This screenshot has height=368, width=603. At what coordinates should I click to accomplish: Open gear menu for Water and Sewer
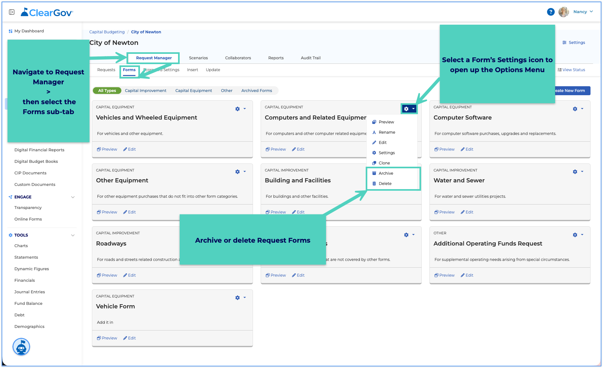coord(578,172)
